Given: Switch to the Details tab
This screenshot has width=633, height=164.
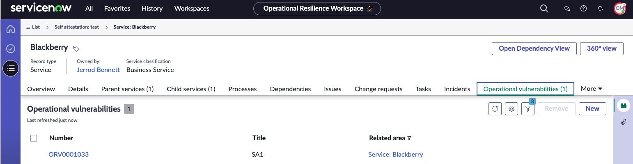Looking at the screenshot, I should (78, 89).
